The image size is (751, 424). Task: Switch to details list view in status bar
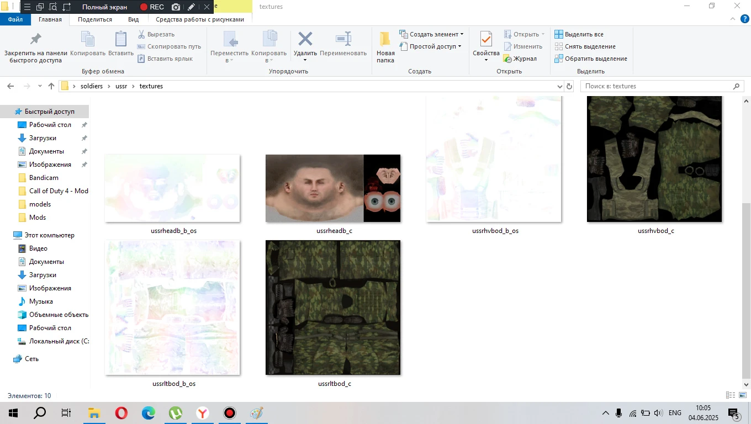coord(731,395)
